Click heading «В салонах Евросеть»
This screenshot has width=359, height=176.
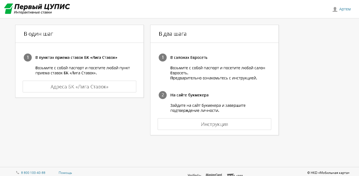[x=189, y=58]
